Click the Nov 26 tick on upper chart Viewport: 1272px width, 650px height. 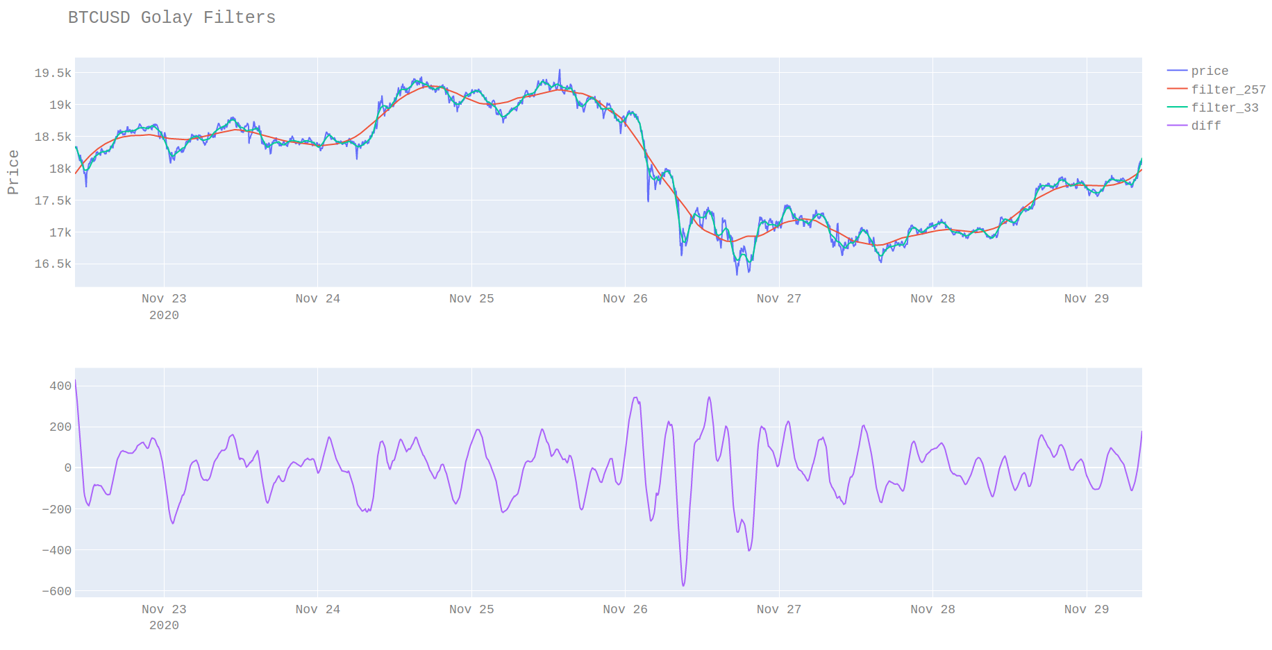click(x=625, y=298)
